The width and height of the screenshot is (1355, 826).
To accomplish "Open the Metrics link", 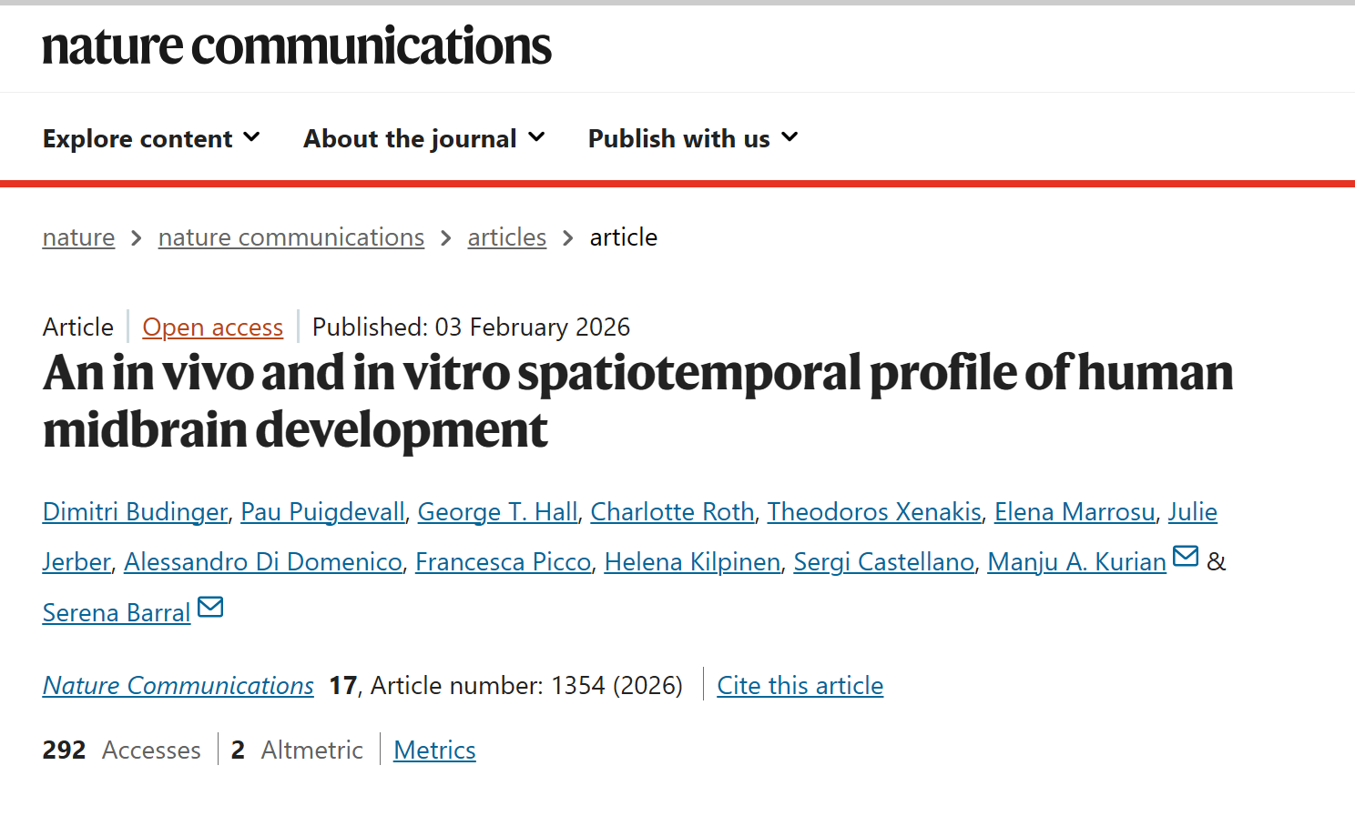I will pyautogui.click(x=434, y=750).
